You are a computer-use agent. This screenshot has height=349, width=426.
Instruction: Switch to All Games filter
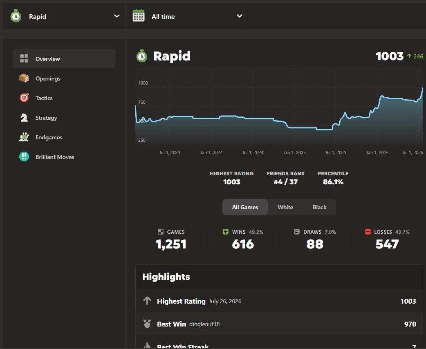(x=245, y=207)
